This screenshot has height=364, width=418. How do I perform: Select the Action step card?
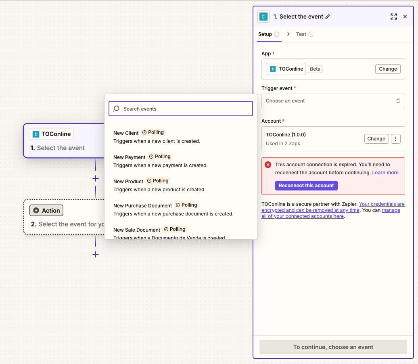64,217
